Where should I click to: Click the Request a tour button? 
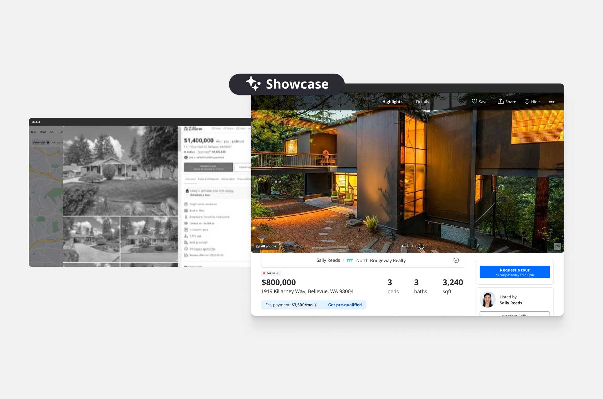tap(515, 272)
